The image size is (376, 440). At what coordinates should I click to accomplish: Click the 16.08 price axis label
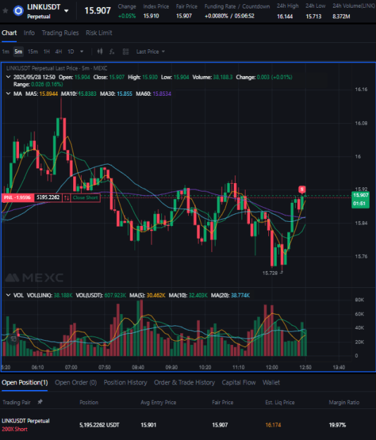(x=361, y=123)
